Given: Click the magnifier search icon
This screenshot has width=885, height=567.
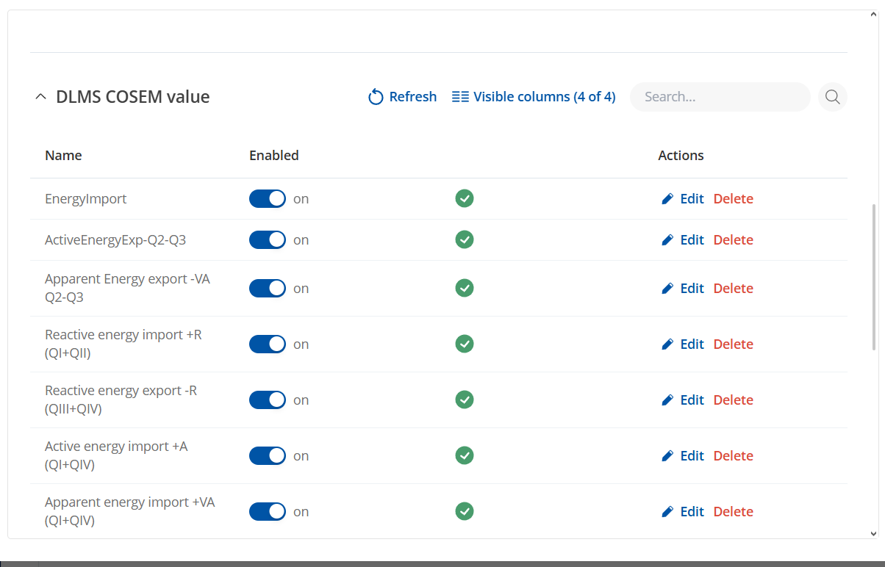Looking at the screenshot, I should pyautogui.click(x=833, y=97).
